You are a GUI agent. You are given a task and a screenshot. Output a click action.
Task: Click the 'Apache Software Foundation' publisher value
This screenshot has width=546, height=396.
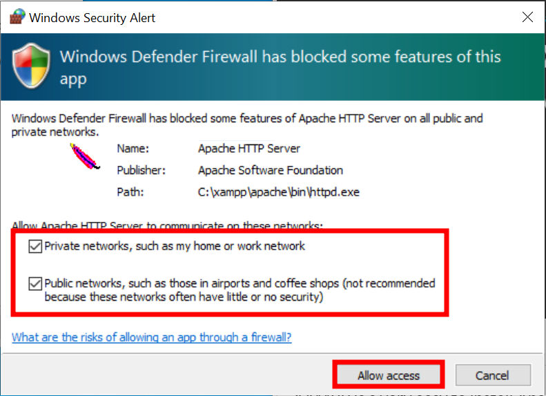[270, 170]
